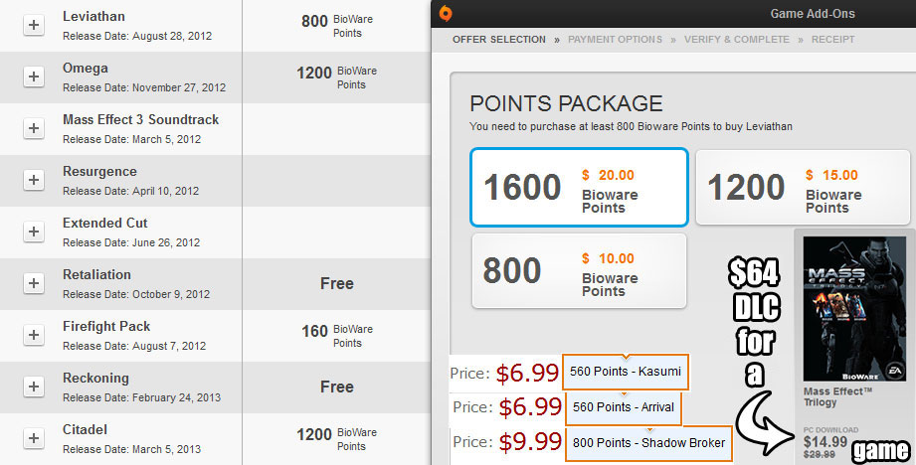Pick the 800 Bioware Points package

pyautogui.click(x=579, y=270)
